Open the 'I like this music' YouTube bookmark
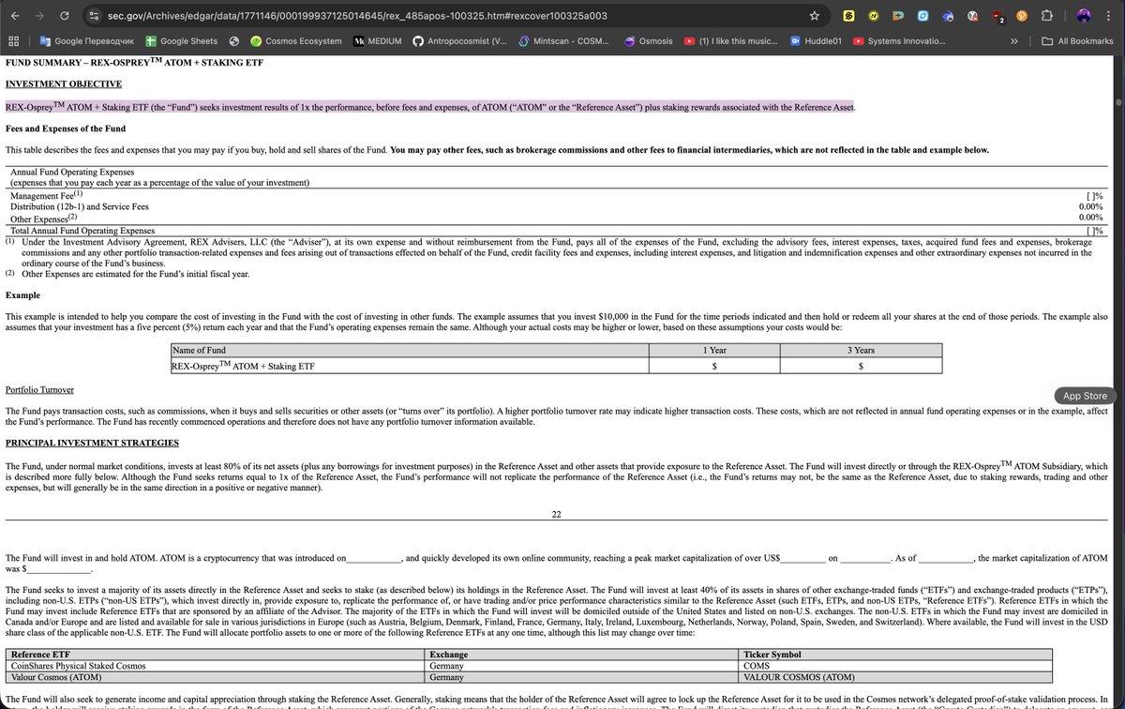Screen dimensions: 1125x709 pos(728,41)
